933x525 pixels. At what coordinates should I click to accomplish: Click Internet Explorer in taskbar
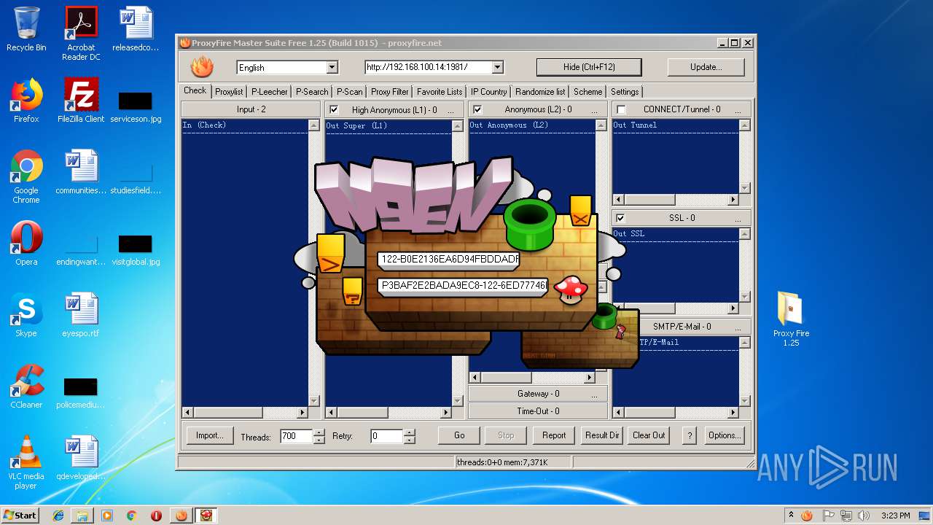click(58, 516)
